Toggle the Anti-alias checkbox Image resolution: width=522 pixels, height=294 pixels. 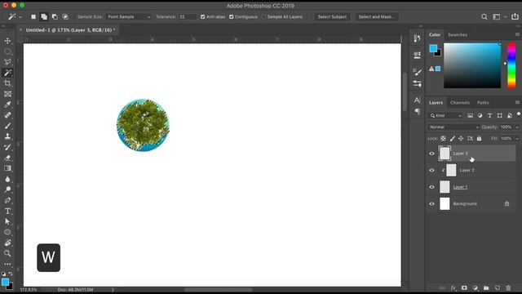coord(203,16)
